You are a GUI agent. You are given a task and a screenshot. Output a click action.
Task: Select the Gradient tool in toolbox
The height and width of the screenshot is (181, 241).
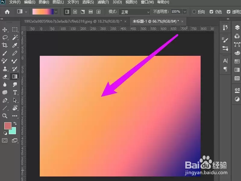[x=15, y=77]
